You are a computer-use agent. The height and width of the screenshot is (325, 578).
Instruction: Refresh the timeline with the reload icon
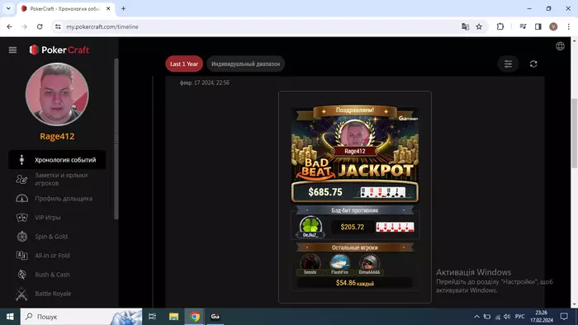(x=533, y=64)
